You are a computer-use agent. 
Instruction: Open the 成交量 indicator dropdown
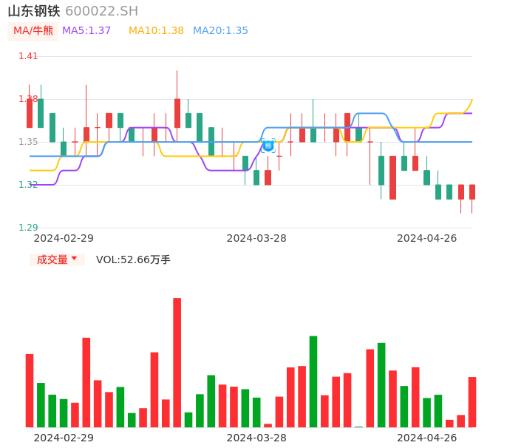coord(57,259)
